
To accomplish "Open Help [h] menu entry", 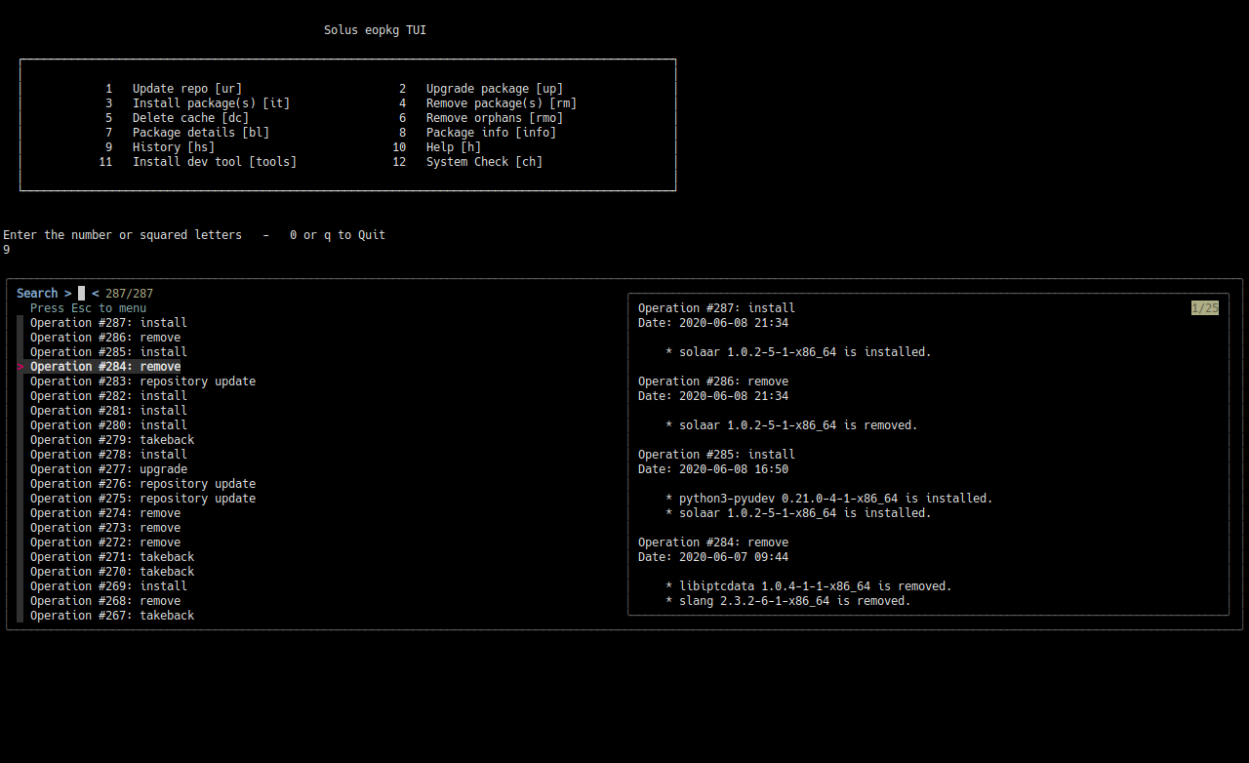I will click(x=453, y=147).
